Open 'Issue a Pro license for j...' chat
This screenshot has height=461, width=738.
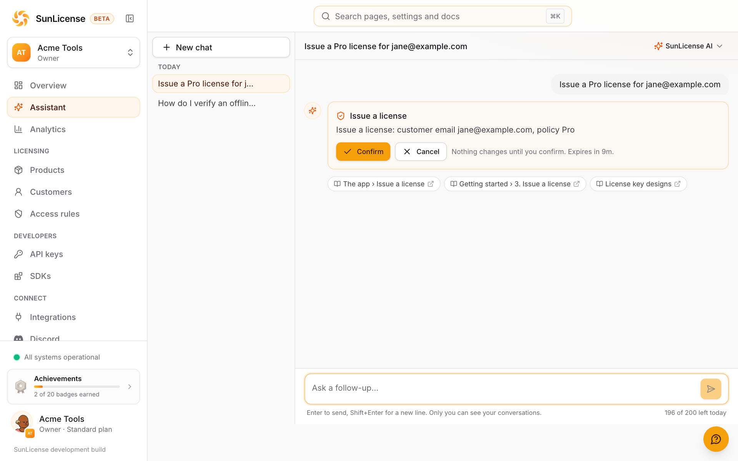221,83
